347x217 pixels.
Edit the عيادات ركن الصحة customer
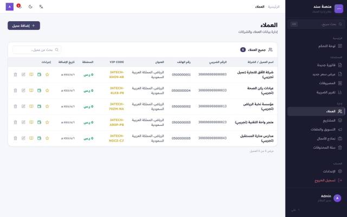tap(23, 91)
